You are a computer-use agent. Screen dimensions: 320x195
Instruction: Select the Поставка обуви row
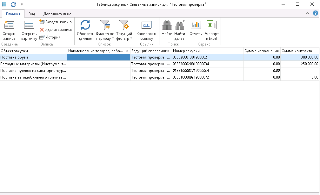159,58
